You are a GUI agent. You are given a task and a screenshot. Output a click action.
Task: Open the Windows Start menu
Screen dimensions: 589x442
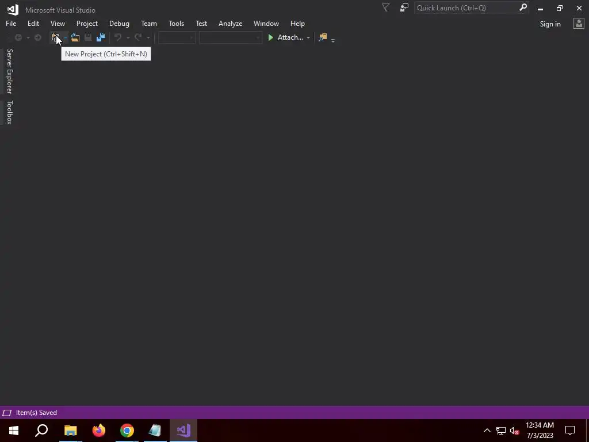pos(14,430)
